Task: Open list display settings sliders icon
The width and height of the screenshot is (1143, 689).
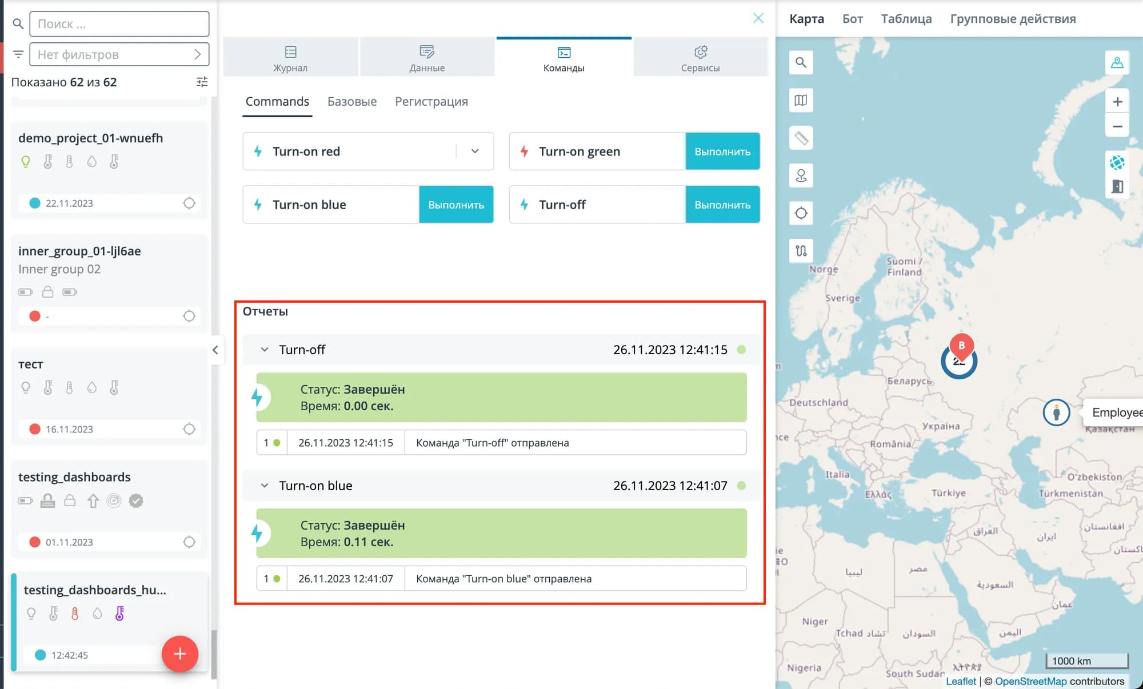Action: (x=202, y=82)
